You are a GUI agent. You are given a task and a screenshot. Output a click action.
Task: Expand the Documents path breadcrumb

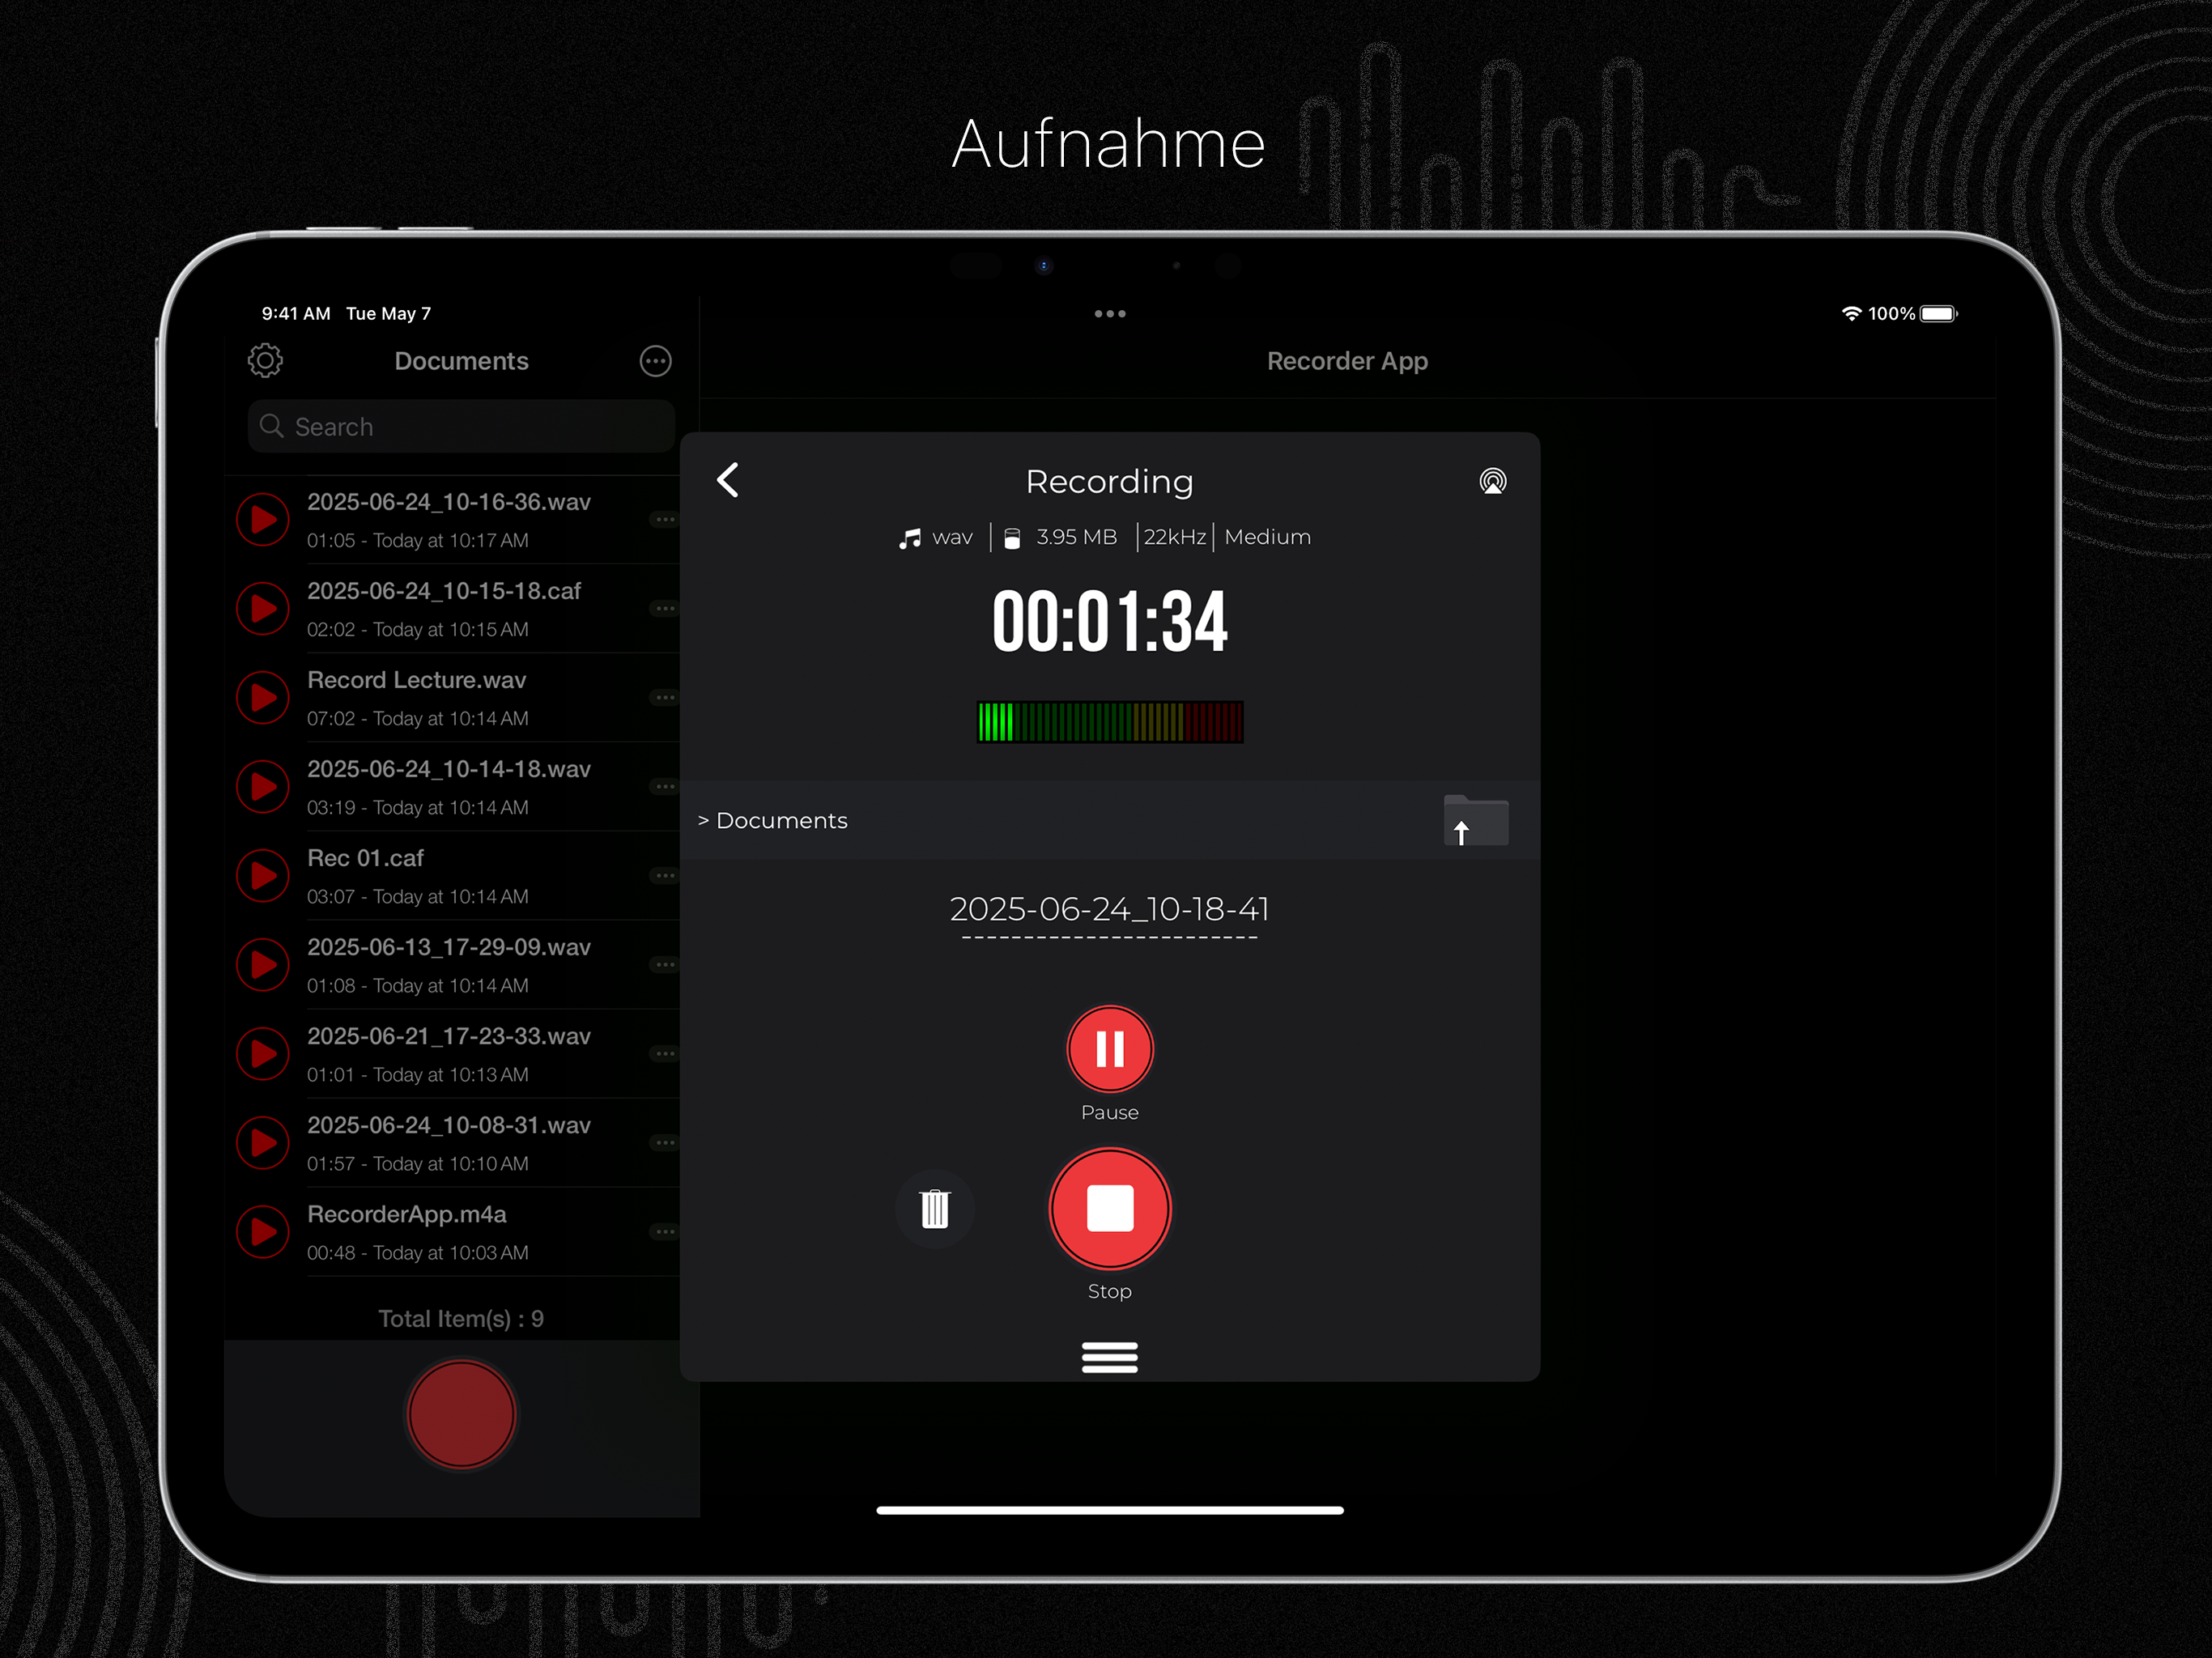tap(773, 821)
